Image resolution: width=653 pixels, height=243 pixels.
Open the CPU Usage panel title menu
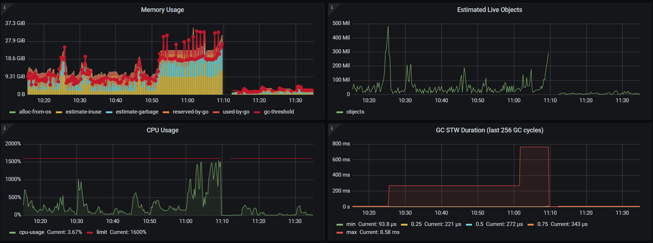tap(162, 130)
